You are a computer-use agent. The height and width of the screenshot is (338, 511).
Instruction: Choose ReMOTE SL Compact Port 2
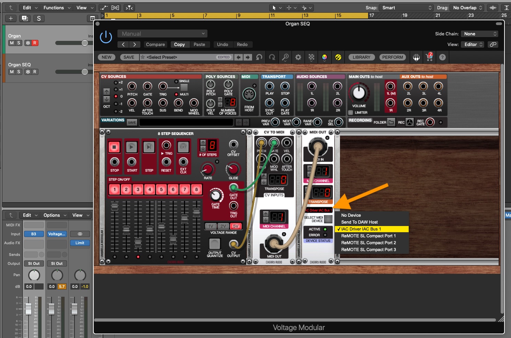[372, 243]
